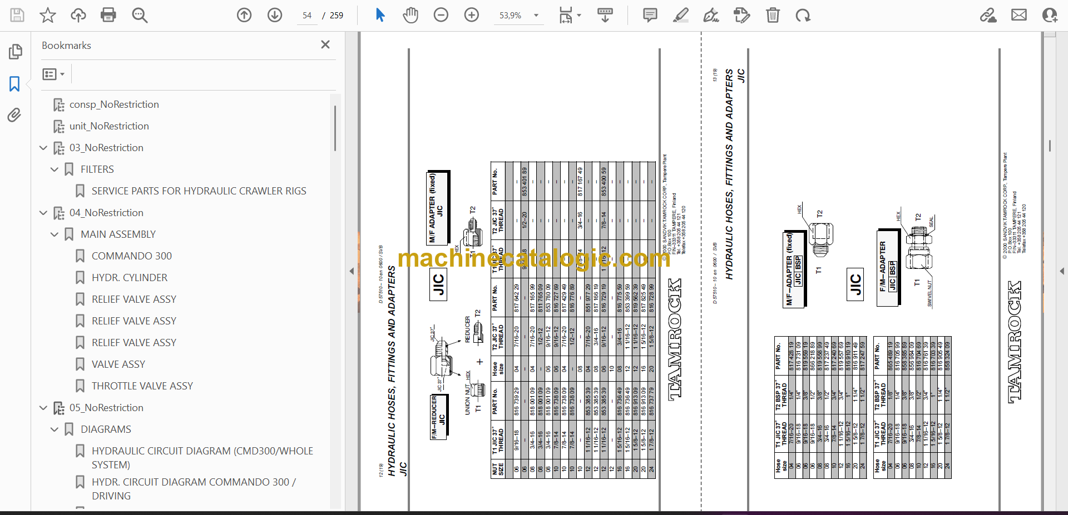Open the fit page options tool
This screenshot has height=515, width=1068.
(x=570, y=15)
